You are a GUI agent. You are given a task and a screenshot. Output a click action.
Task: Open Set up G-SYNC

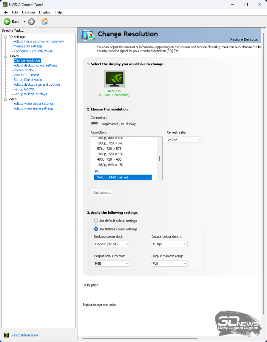coord(24,89)
